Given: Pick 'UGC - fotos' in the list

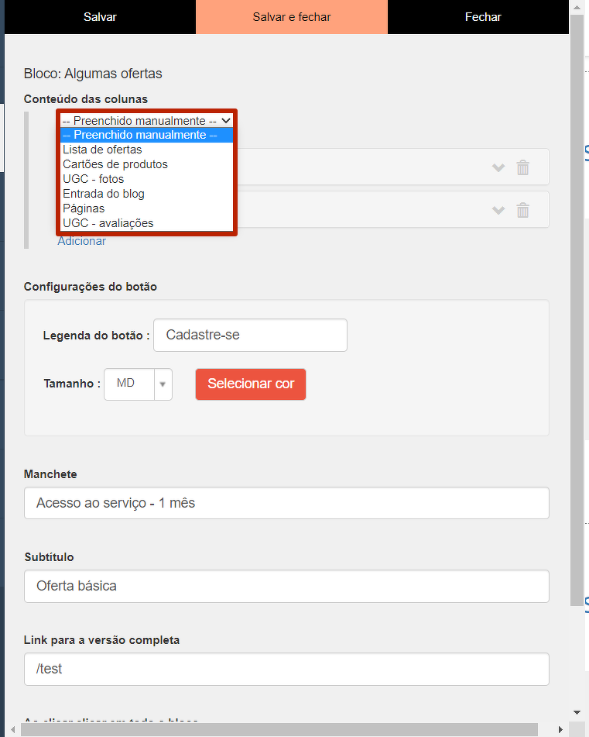Looking at the screenshot, I should point(93,179).
